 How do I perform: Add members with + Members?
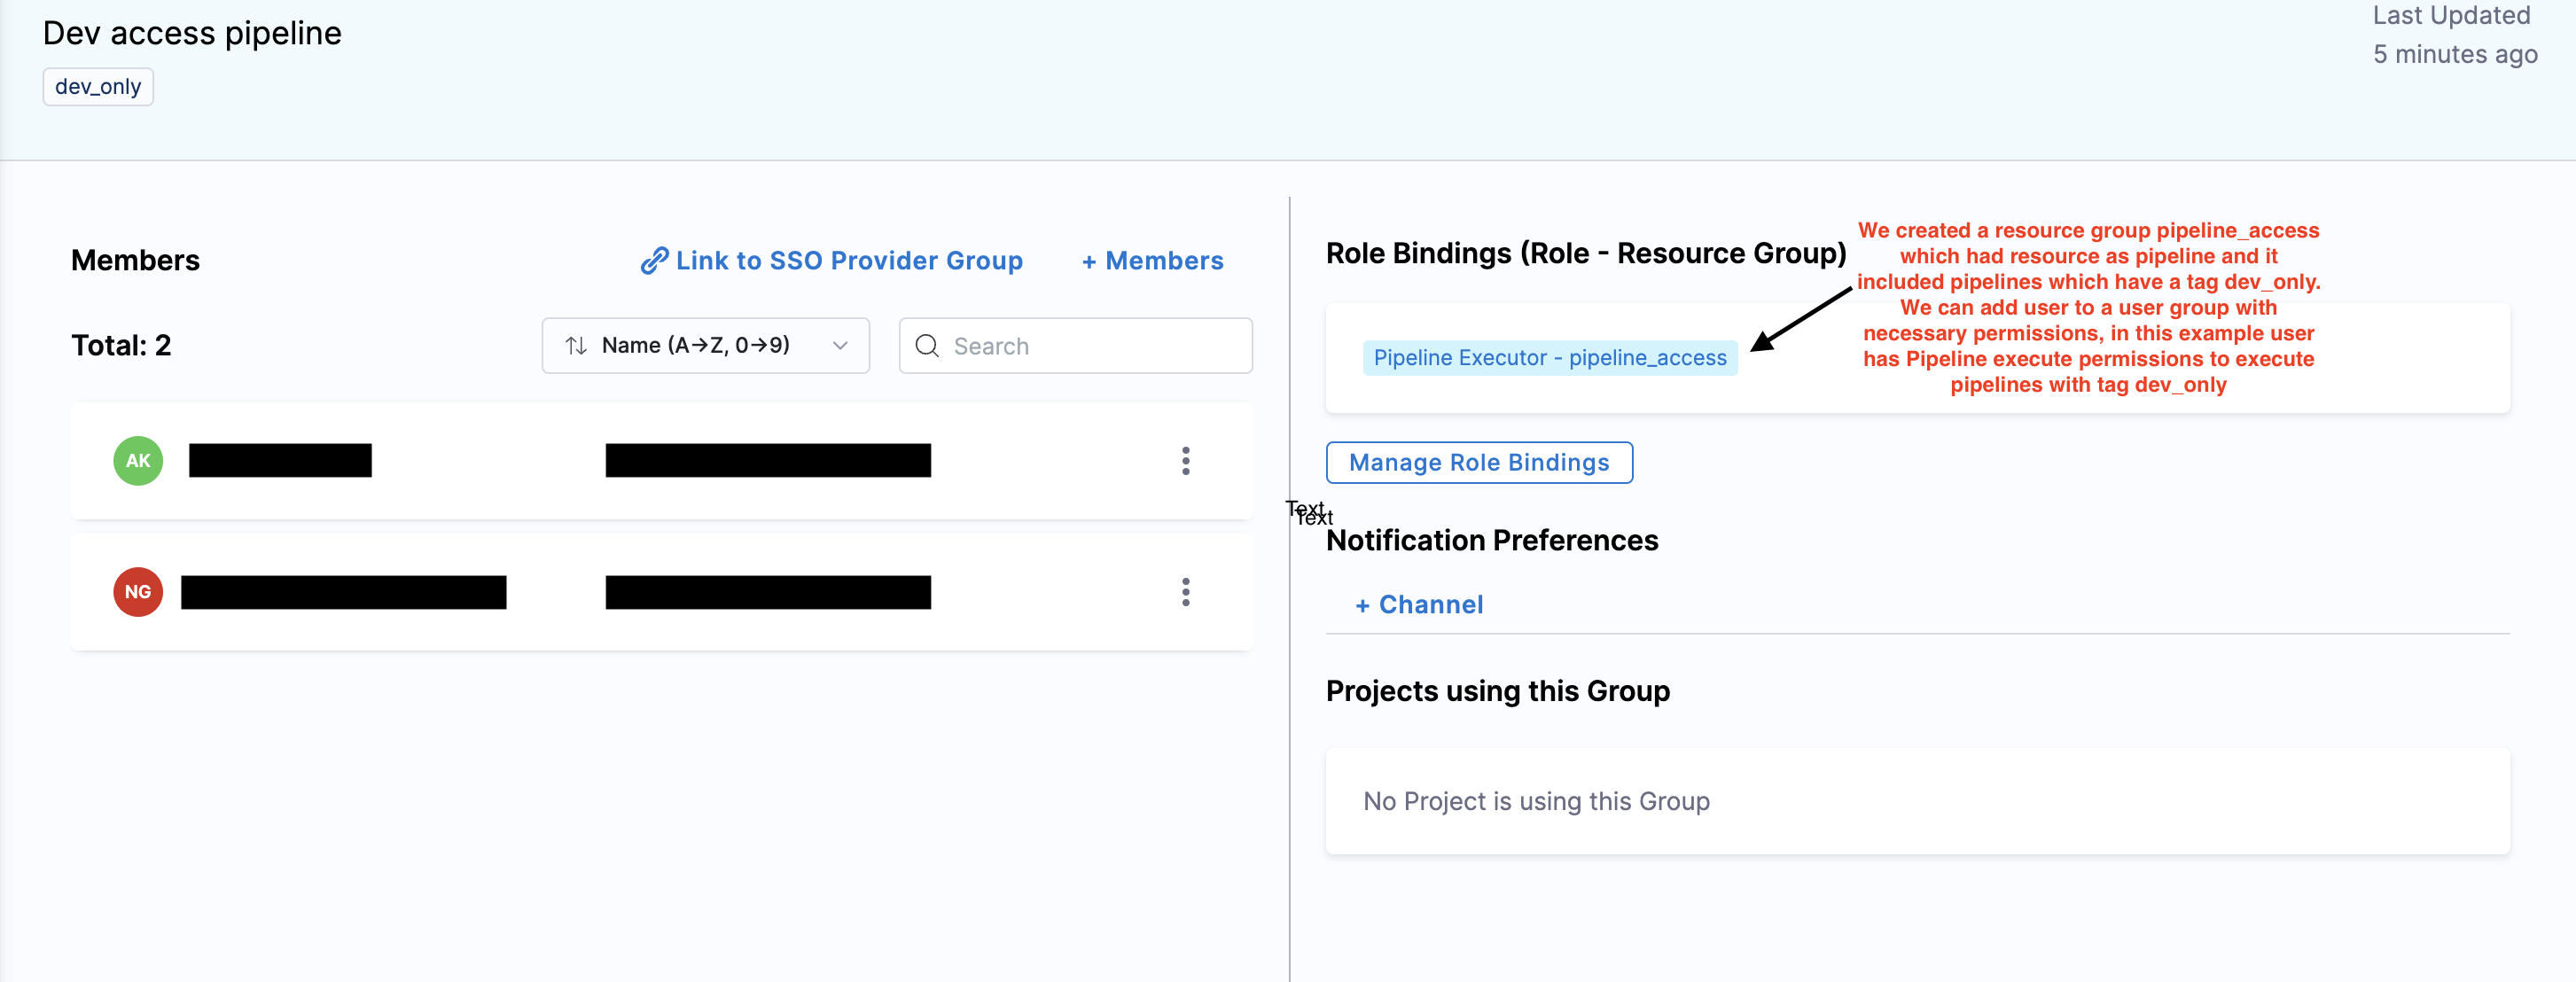point(1152,261)
